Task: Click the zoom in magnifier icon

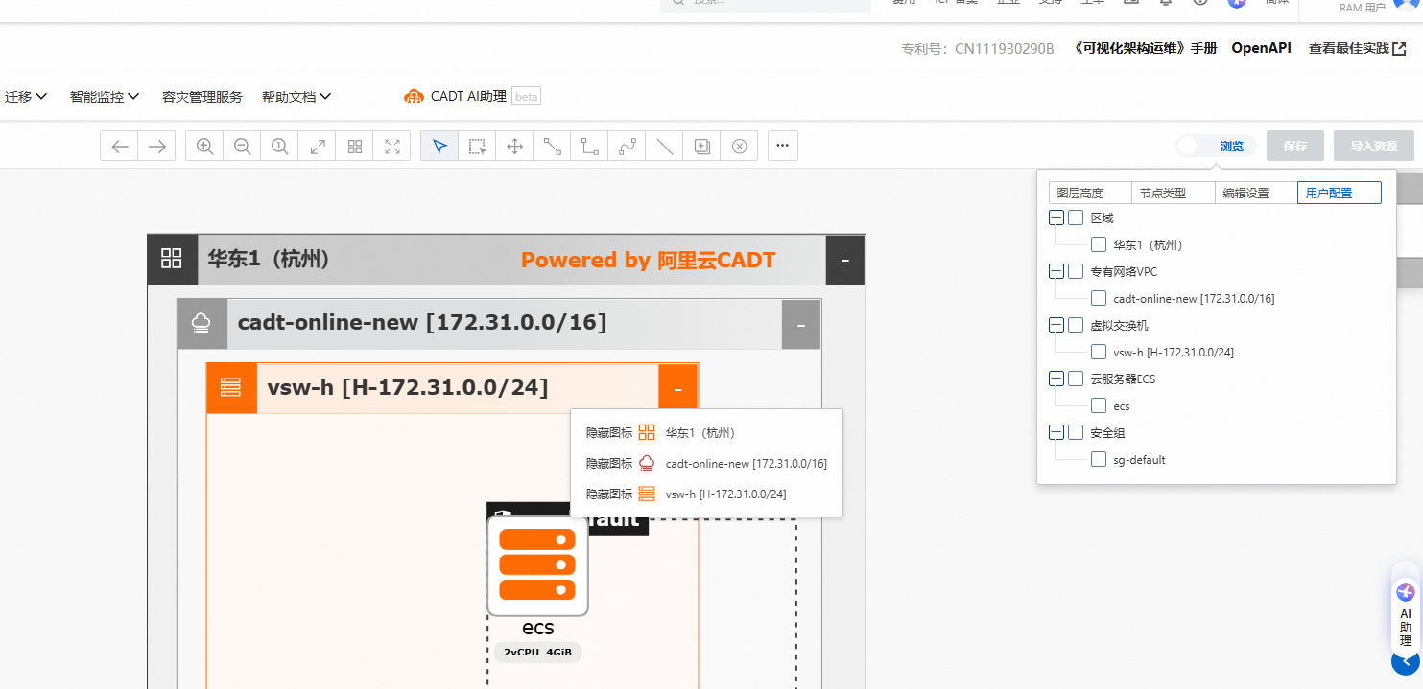Action: [x=204, y=146]
